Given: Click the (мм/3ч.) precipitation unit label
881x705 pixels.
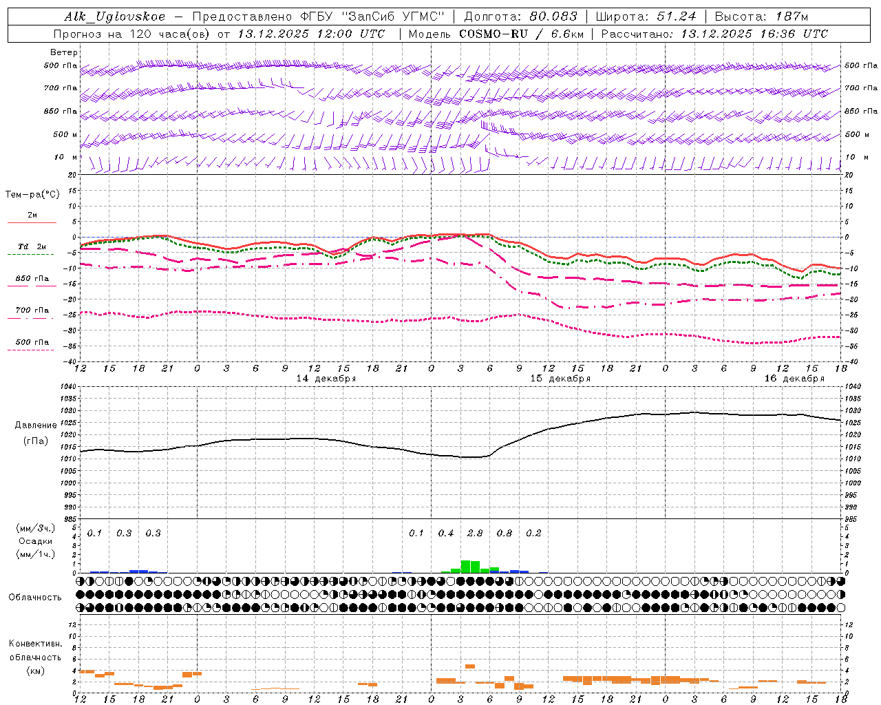Looking at the screenshot, I should tap(34, 528).
